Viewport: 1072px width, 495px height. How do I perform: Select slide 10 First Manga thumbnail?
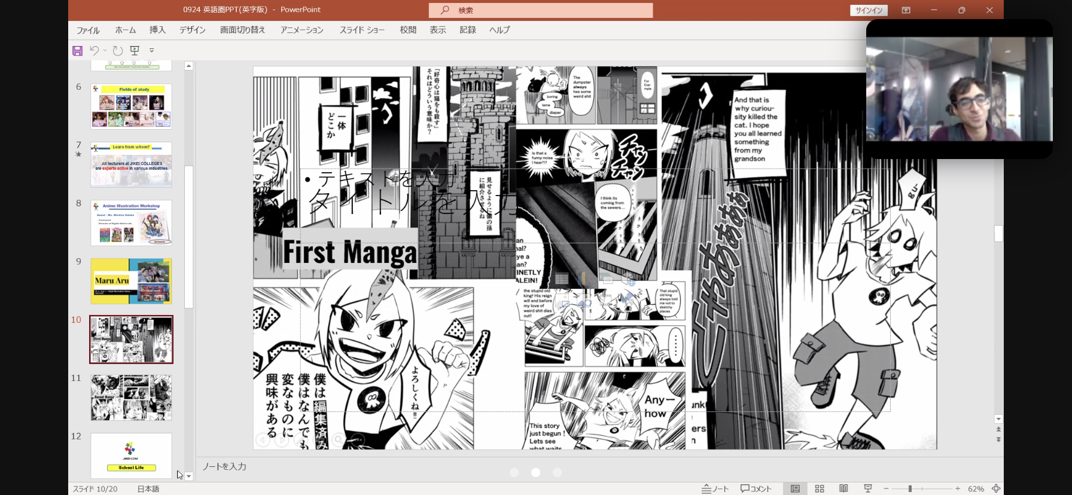(131, 340)
